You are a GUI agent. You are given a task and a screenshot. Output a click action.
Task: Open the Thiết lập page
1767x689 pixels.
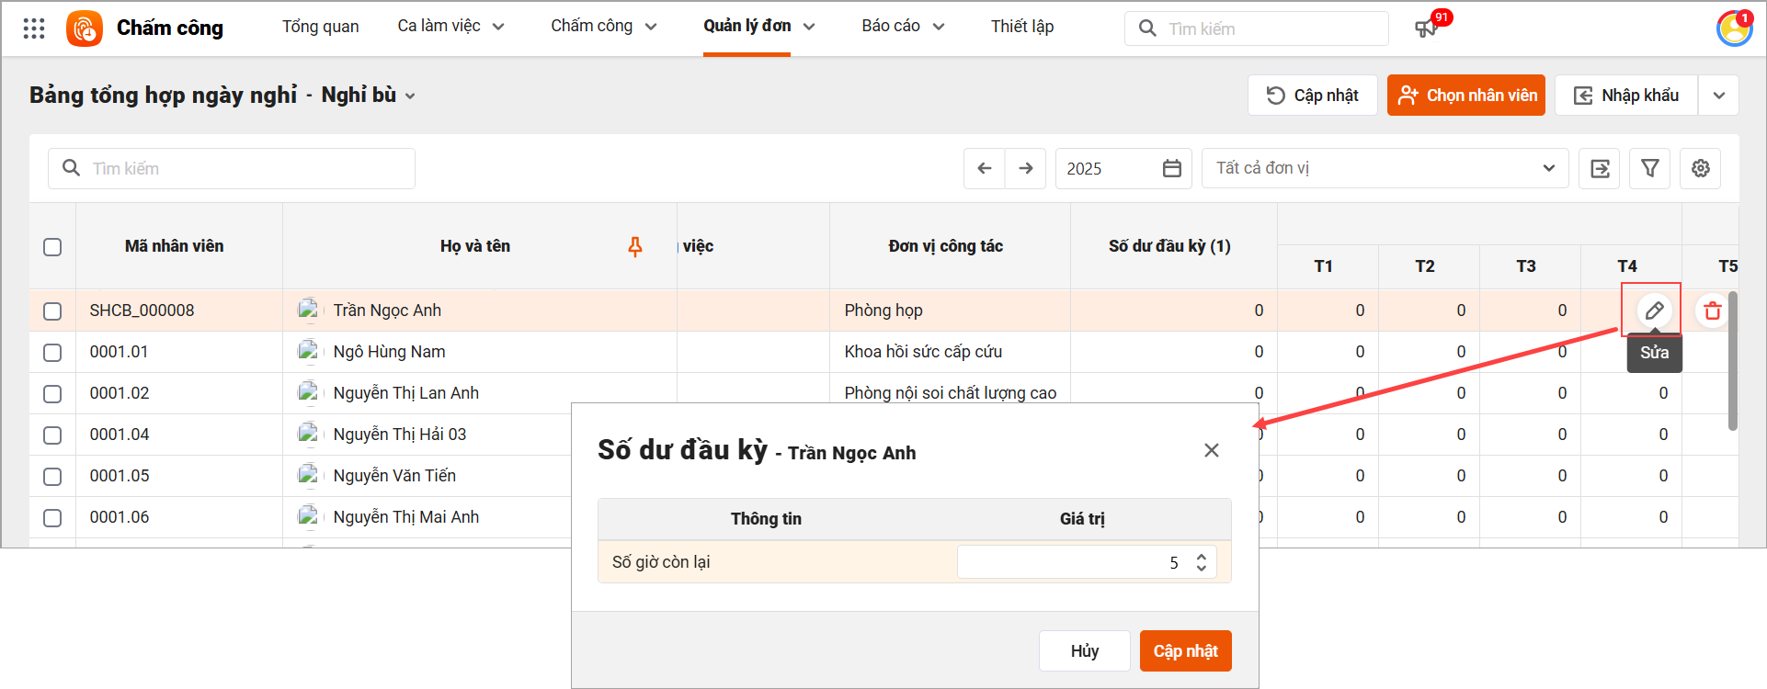pos(1022,26)
